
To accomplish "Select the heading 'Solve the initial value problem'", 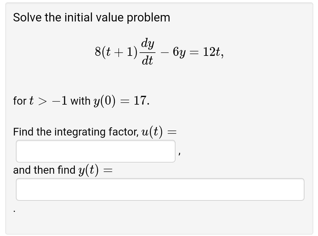I will point(91,17).
